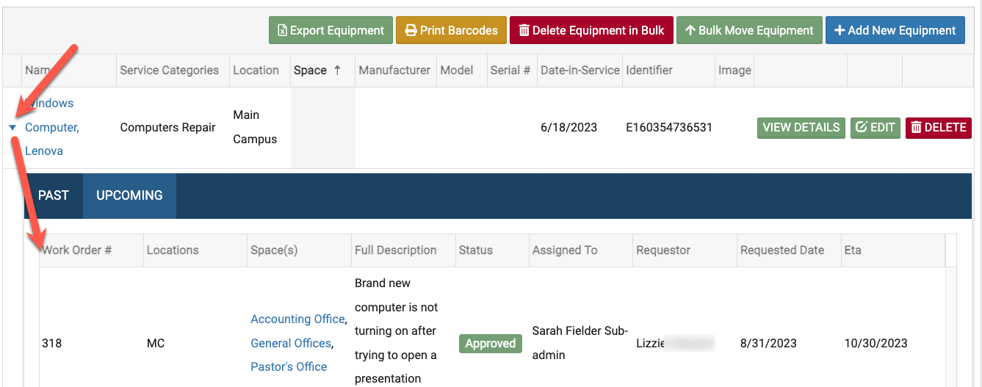Click the pencil icon on Edit button
The width and height of the screenshot is (982, 387).
(x=862, y=128)
